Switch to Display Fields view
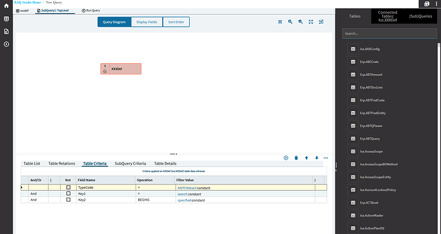441x234 pixels. [147, 22]
